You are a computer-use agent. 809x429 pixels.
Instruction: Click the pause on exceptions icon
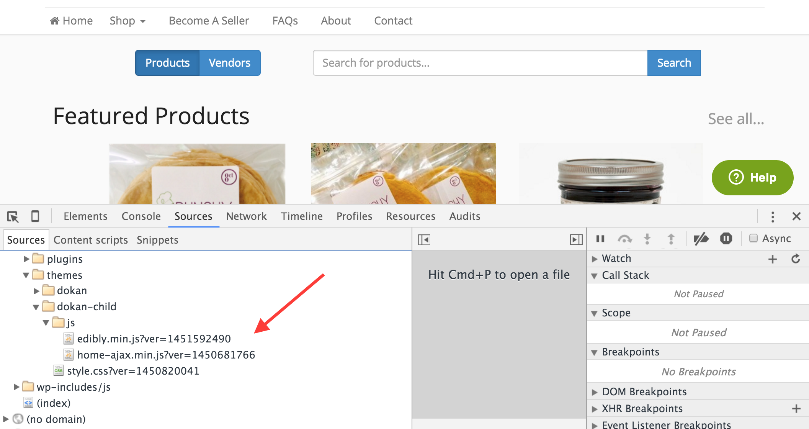tap(726, 239)
